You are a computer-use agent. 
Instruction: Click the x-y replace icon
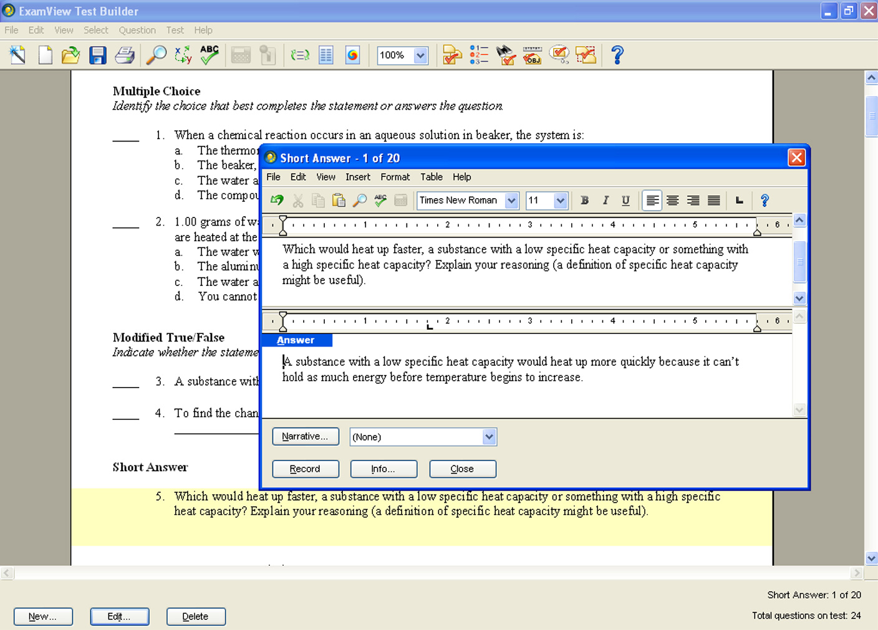[183, 55]
